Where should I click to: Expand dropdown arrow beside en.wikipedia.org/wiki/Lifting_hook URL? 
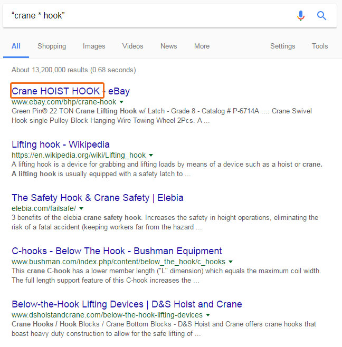click(151, 156)
